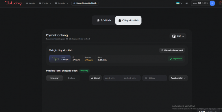Image resolution: width=222 pixels, height=112 pixels.
Task: Click the Tugallandi status badge
Action: (175, 59)
